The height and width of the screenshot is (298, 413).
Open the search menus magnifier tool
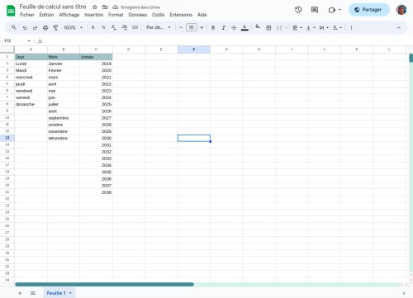point(13,27)
